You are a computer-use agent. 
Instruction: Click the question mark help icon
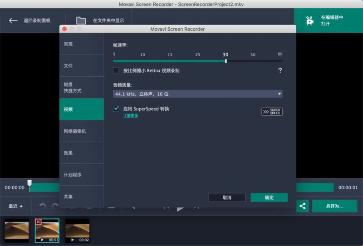point(280,70)
